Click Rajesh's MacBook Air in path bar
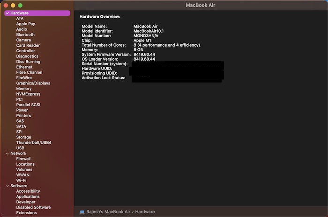Viewport: 328px width, 217px height. pyautogui.click(x=108, y=212)
